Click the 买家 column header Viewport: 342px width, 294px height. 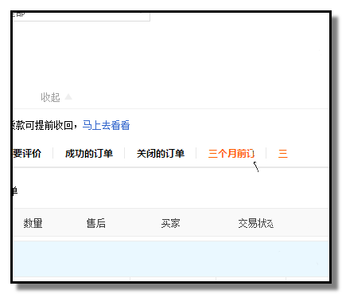point(170,223)
